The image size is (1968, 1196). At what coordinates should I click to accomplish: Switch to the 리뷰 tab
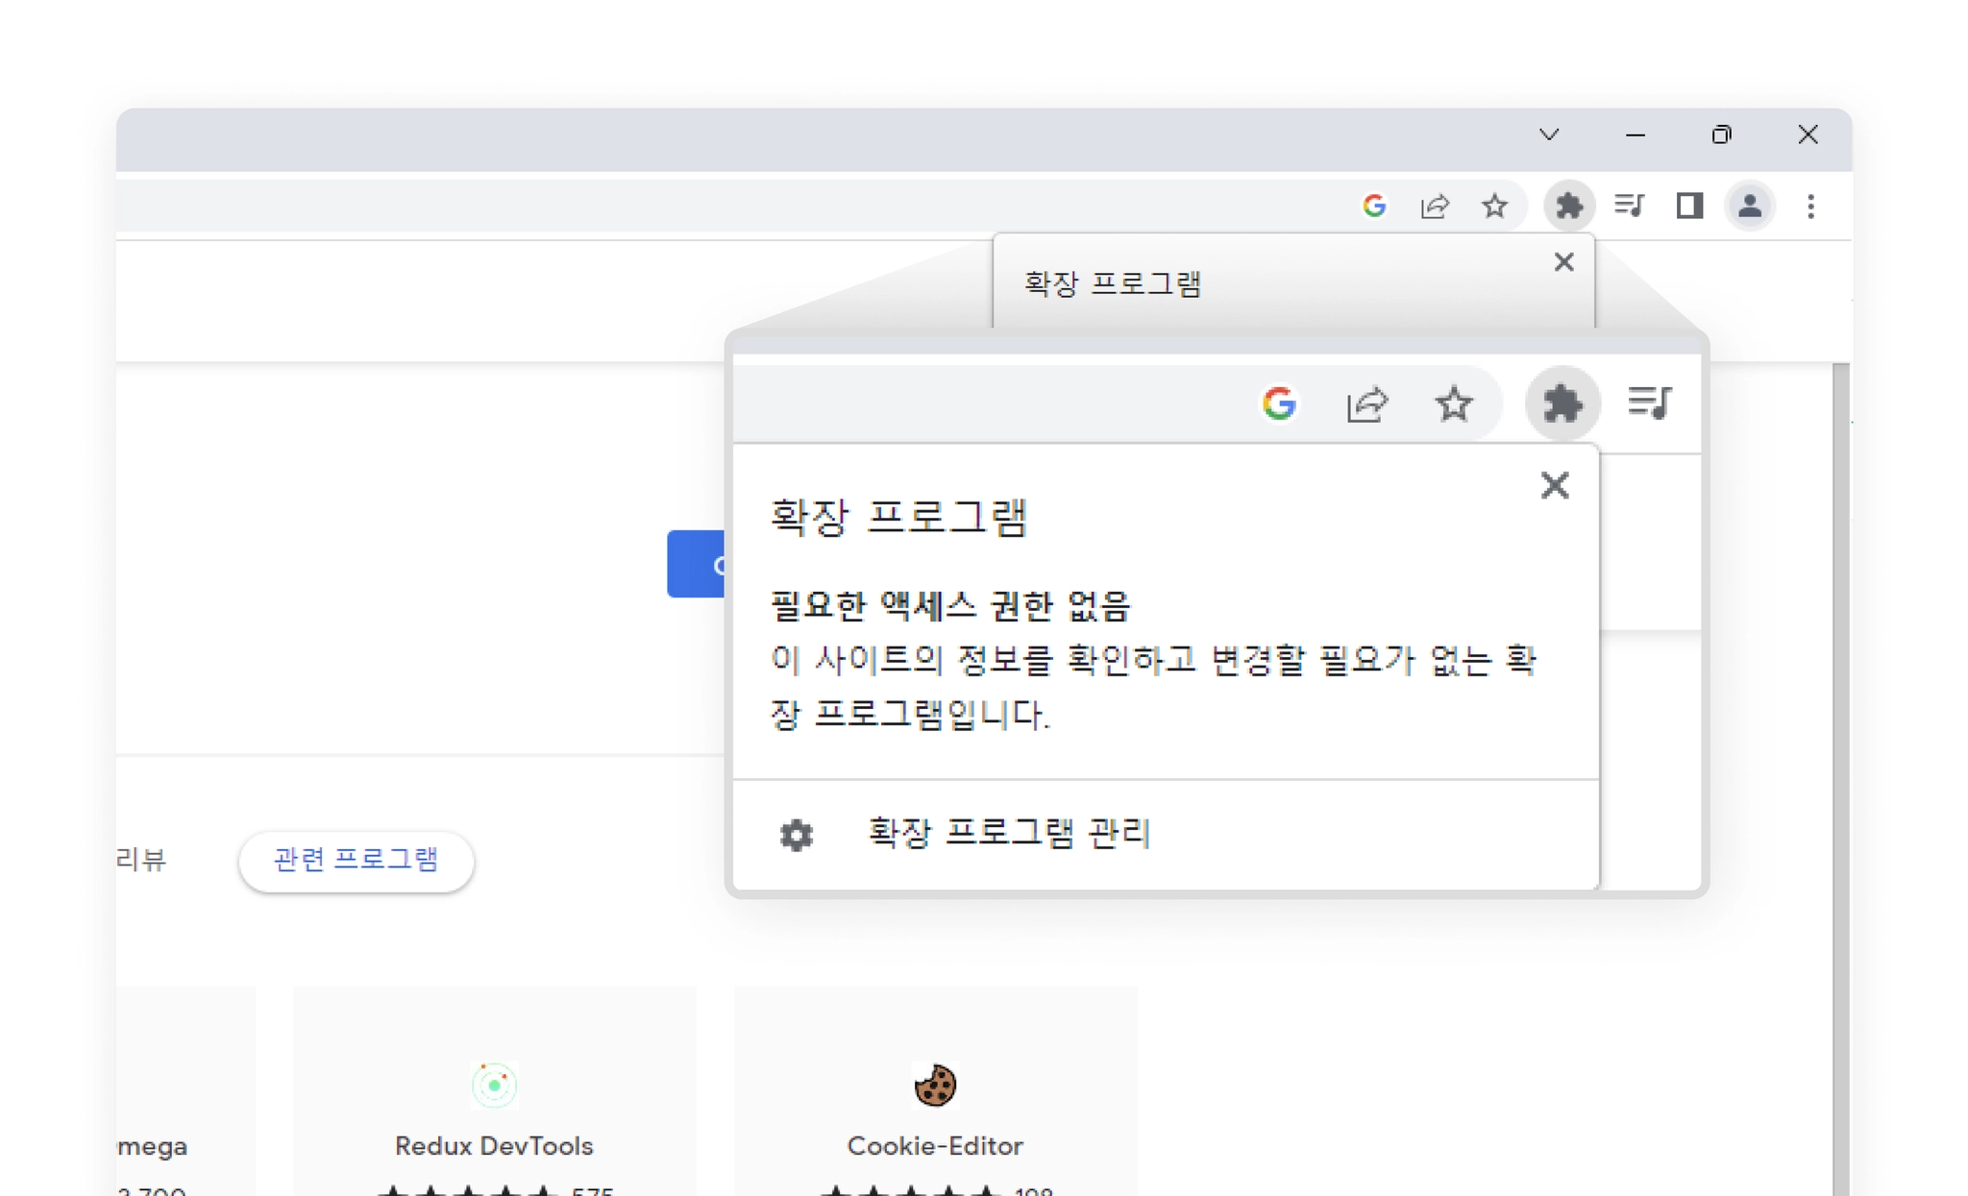pyautogui.click(x=142, y=860)
